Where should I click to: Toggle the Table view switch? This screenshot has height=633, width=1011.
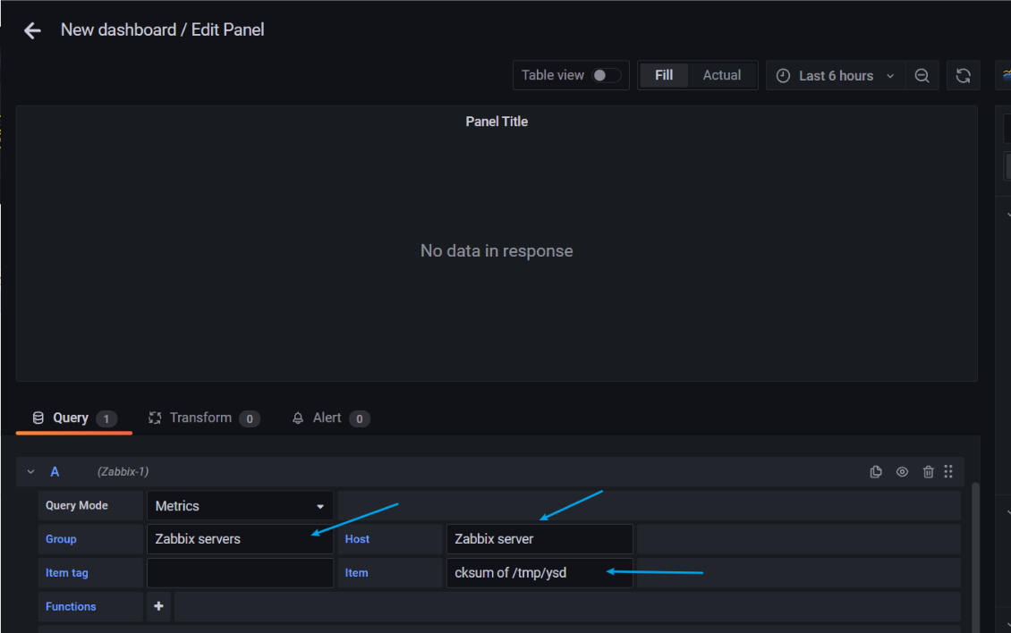click(606, 75)
